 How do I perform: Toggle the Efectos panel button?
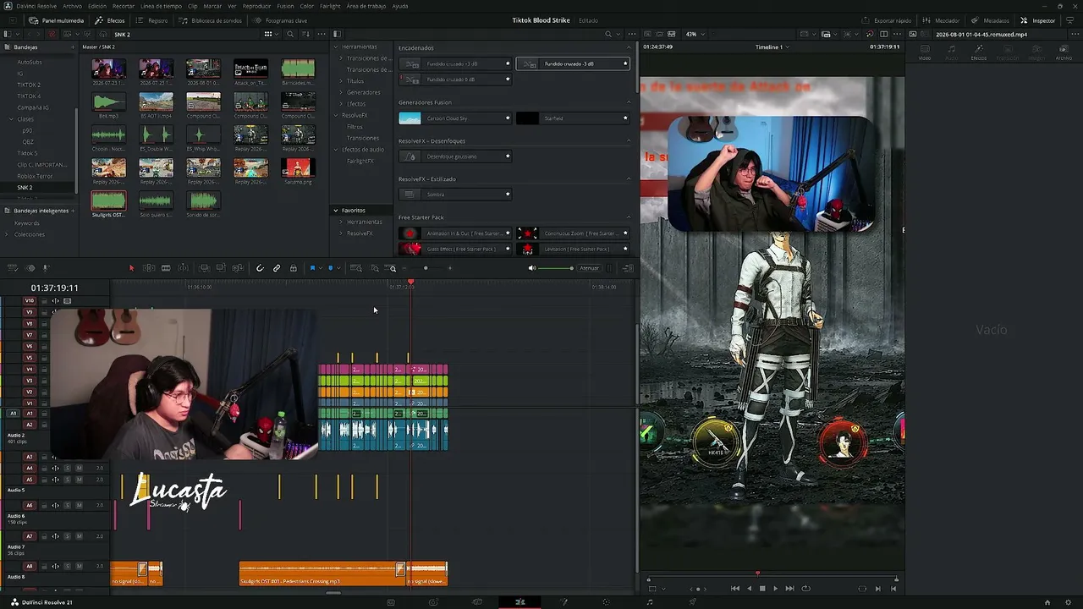(110, 20)
